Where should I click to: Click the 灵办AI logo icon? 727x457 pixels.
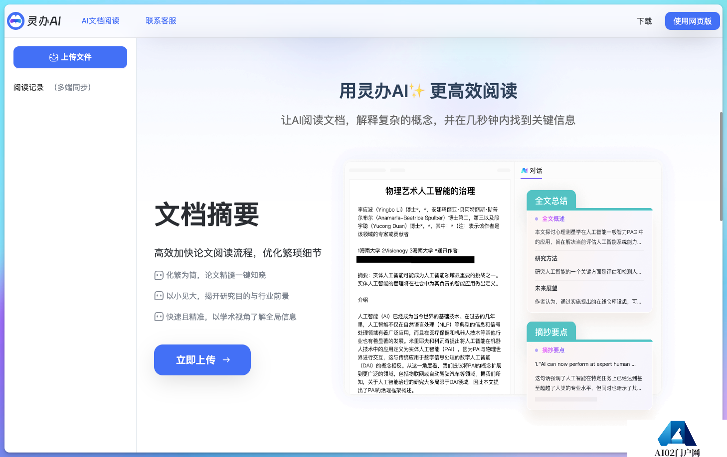pyautogui.click(x=16, y=21)
